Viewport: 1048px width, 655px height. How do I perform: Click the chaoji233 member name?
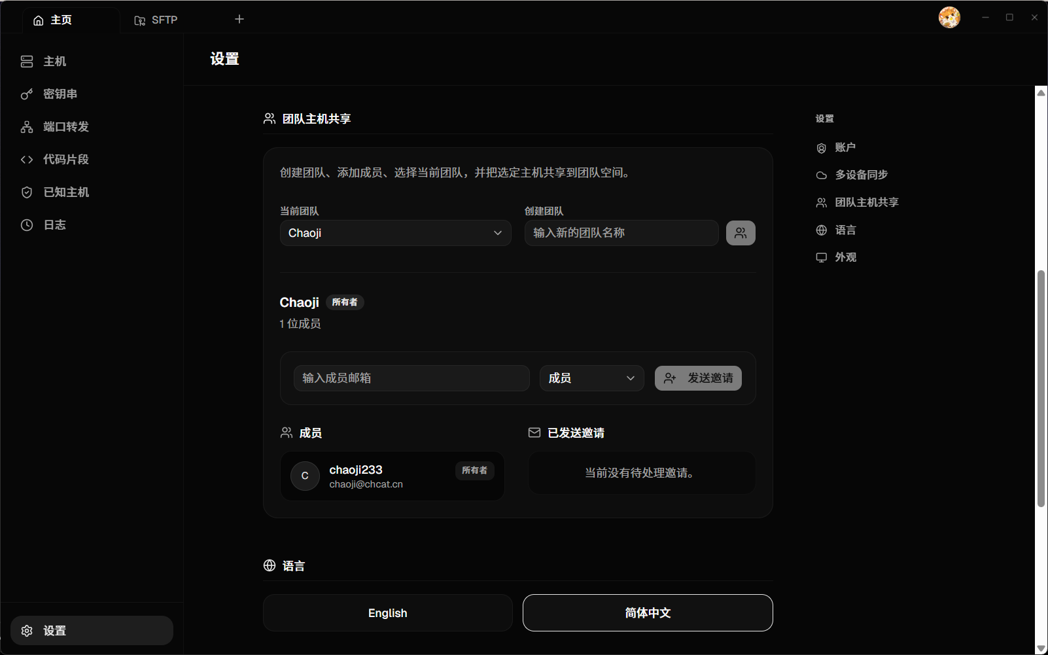[x=356, y=470]
